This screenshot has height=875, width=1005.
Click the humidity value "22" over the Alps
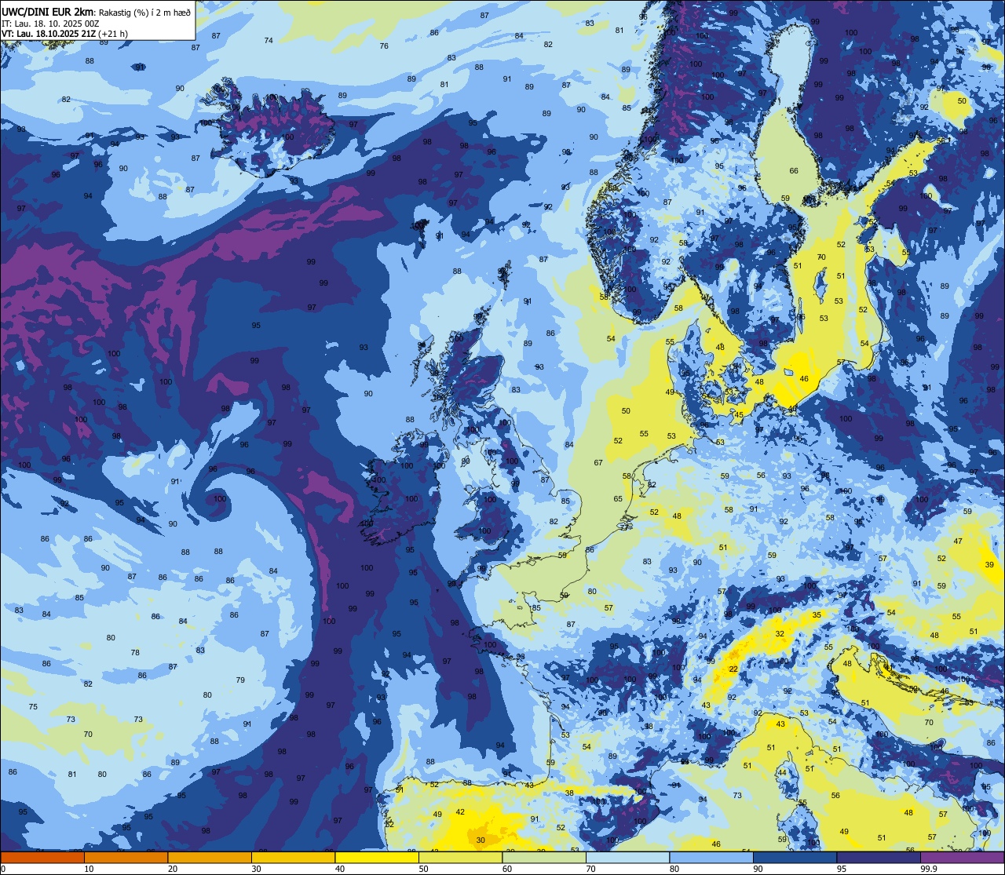click(733, 669)
